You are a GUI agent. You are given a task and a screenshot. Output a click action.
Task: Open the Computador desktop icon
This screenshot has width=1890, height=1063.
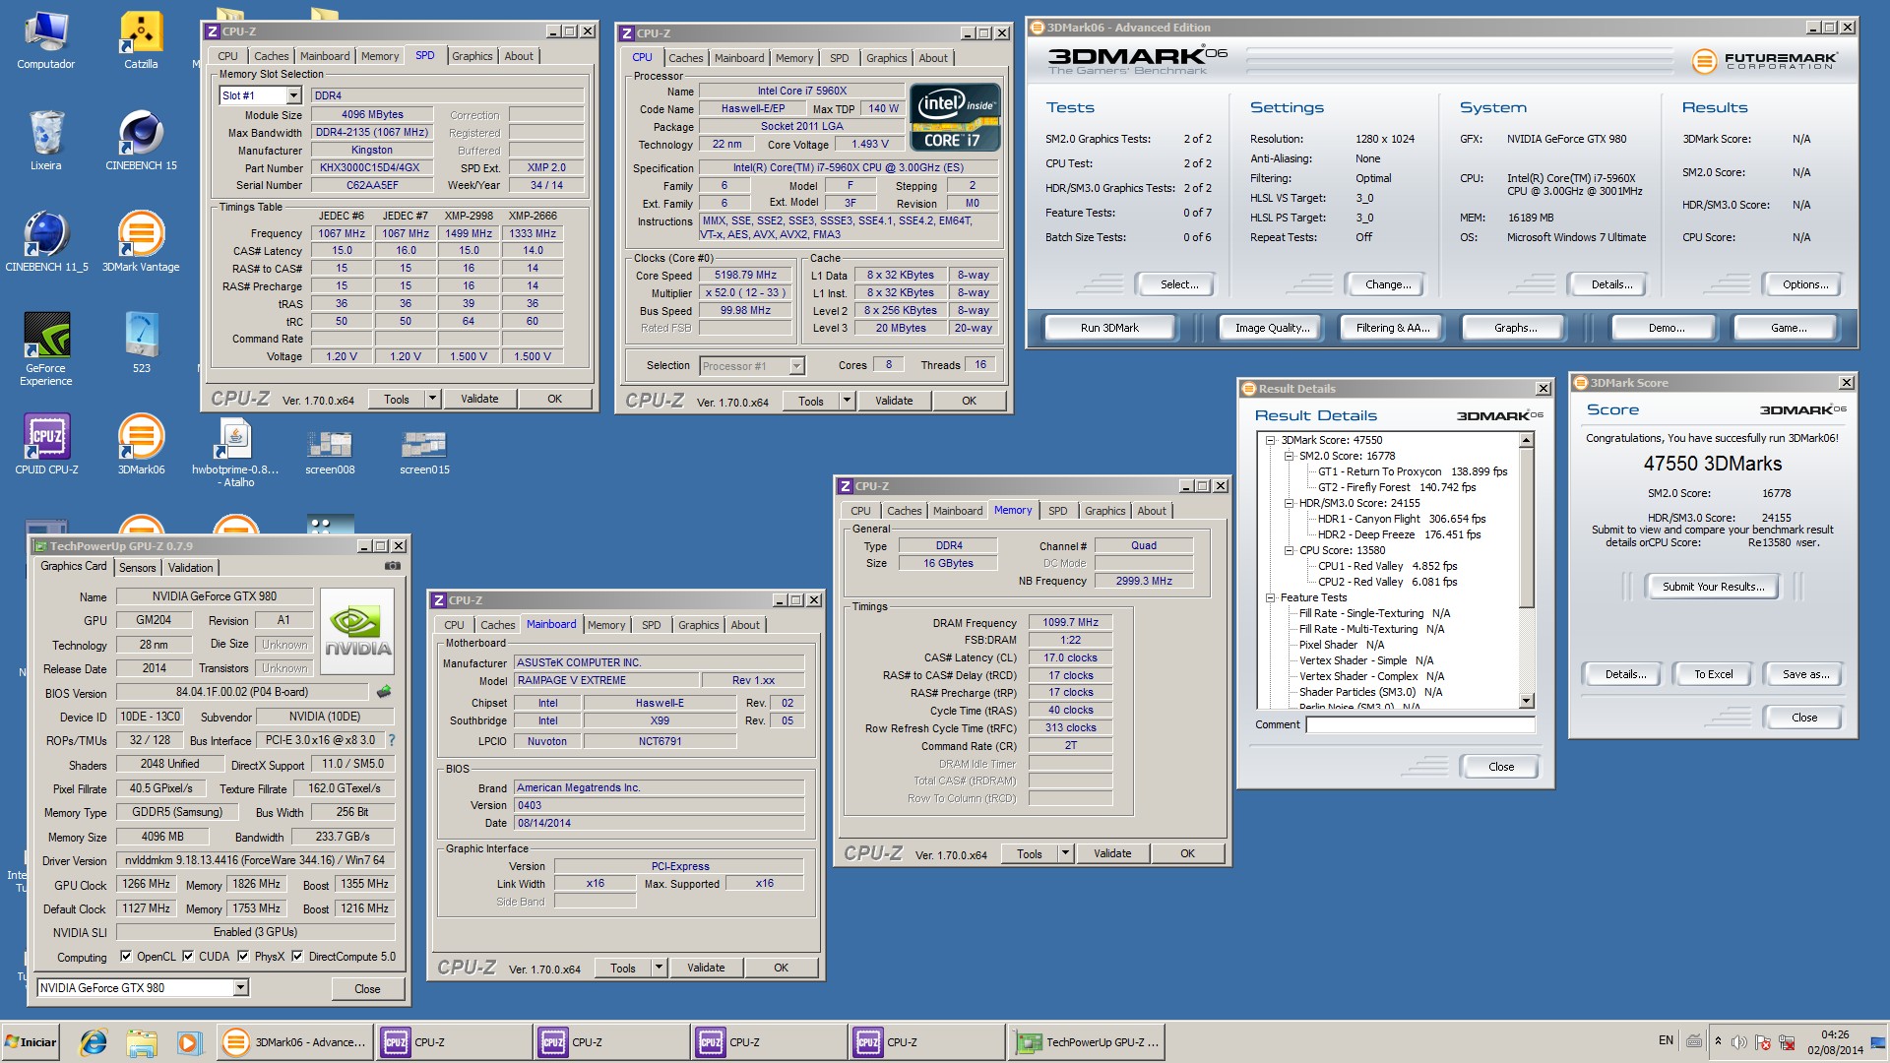45,40
